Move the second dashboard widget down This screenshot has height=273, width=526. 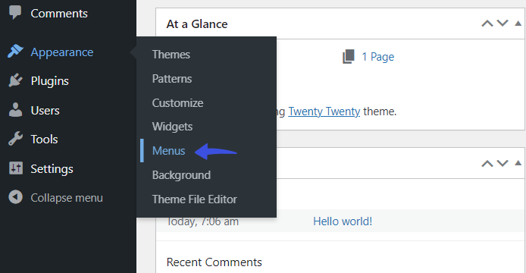click(503, 163)
